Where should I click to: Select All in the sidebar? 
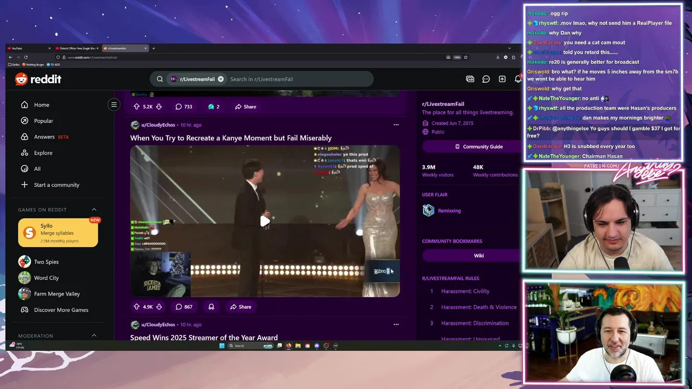pyautogui.click(x=37, y=169)
